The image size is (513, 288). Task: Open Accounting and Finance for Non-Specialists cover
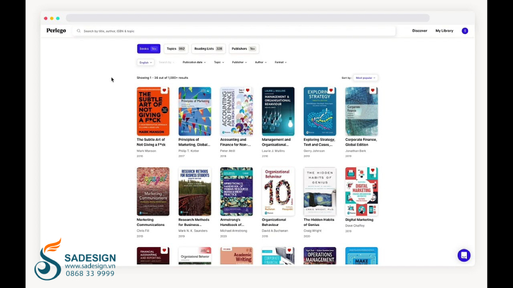[x=236, y=111]
